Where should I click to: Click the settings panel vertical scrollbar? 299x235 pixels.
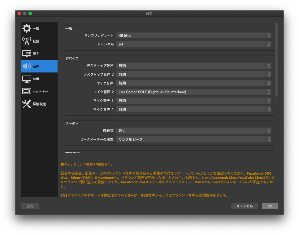[276, 59]
